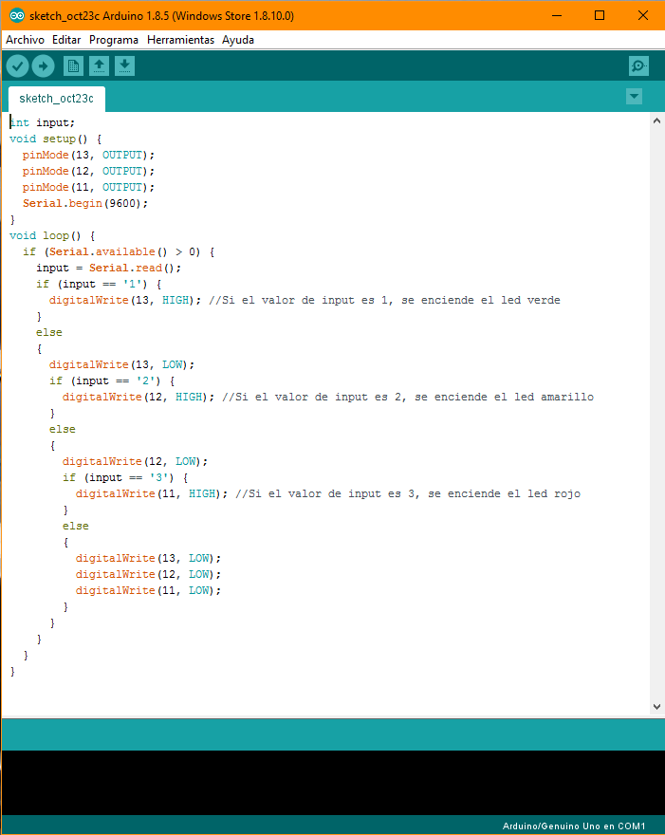Maximize the Arduino window
The image size is (665, 835).
600,15
